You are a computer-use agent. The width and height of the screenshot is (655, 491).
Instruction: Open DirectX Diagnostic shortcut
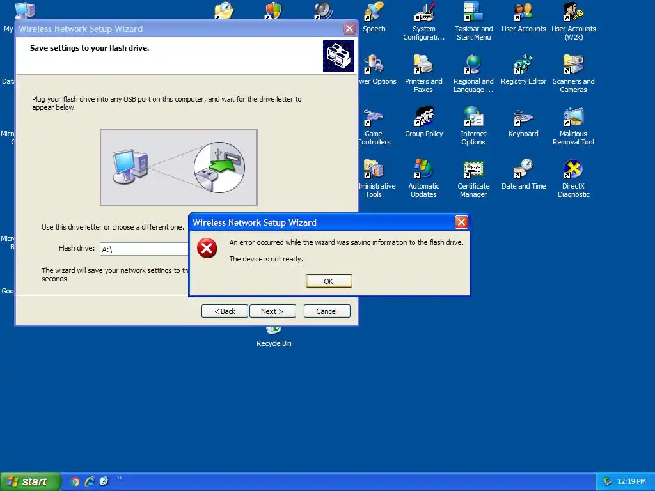point(574,178)
